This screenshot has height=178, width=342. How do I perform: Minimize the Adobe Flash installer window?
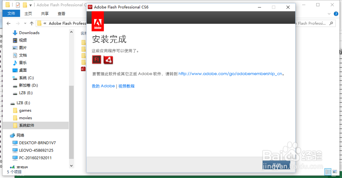coord(259,7)
